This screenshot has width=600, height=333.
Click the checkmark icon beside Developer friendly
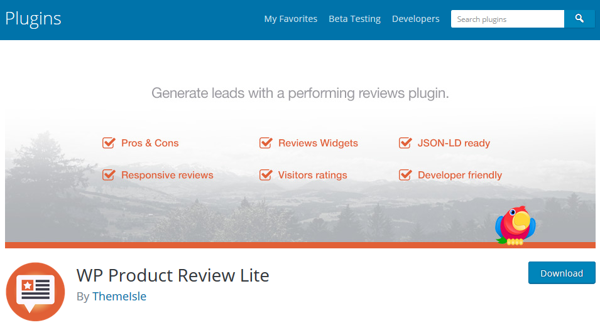pos(405,175)
